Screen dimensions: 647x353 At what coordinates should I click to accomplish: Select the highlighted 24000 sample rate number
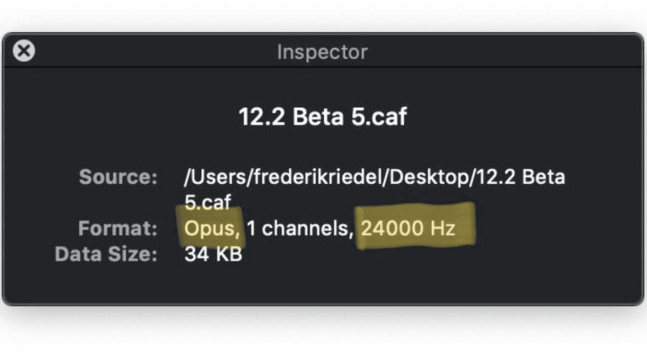(x=392, y=229)
